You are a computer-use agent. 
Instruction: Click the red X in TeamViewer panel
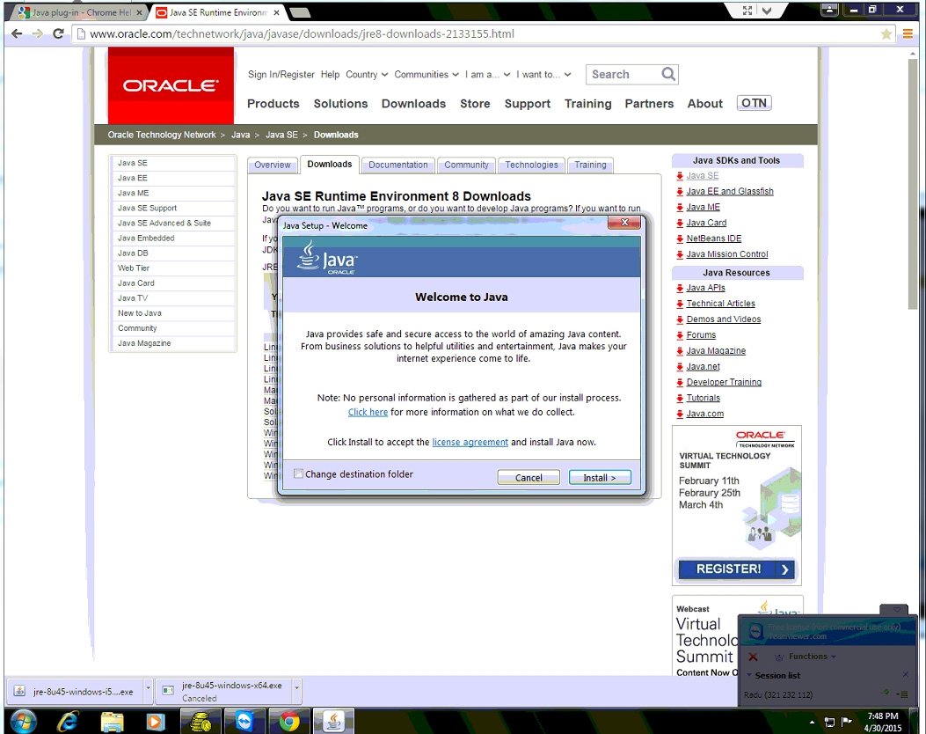pyautogui.click(x=753, y=657)
